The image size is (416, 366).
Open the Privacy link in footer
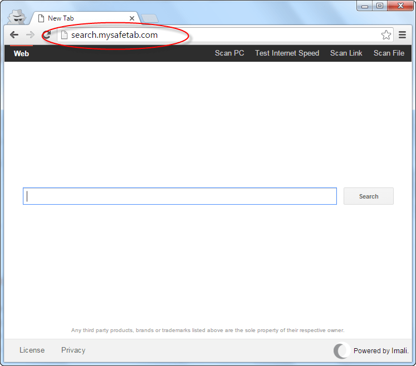tap(73, 350)
